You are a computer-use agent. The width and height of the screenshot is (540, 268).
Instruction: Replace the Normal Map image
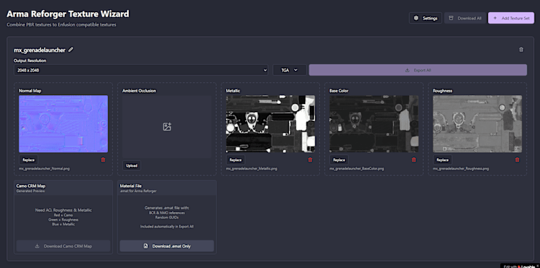(28, 160)
